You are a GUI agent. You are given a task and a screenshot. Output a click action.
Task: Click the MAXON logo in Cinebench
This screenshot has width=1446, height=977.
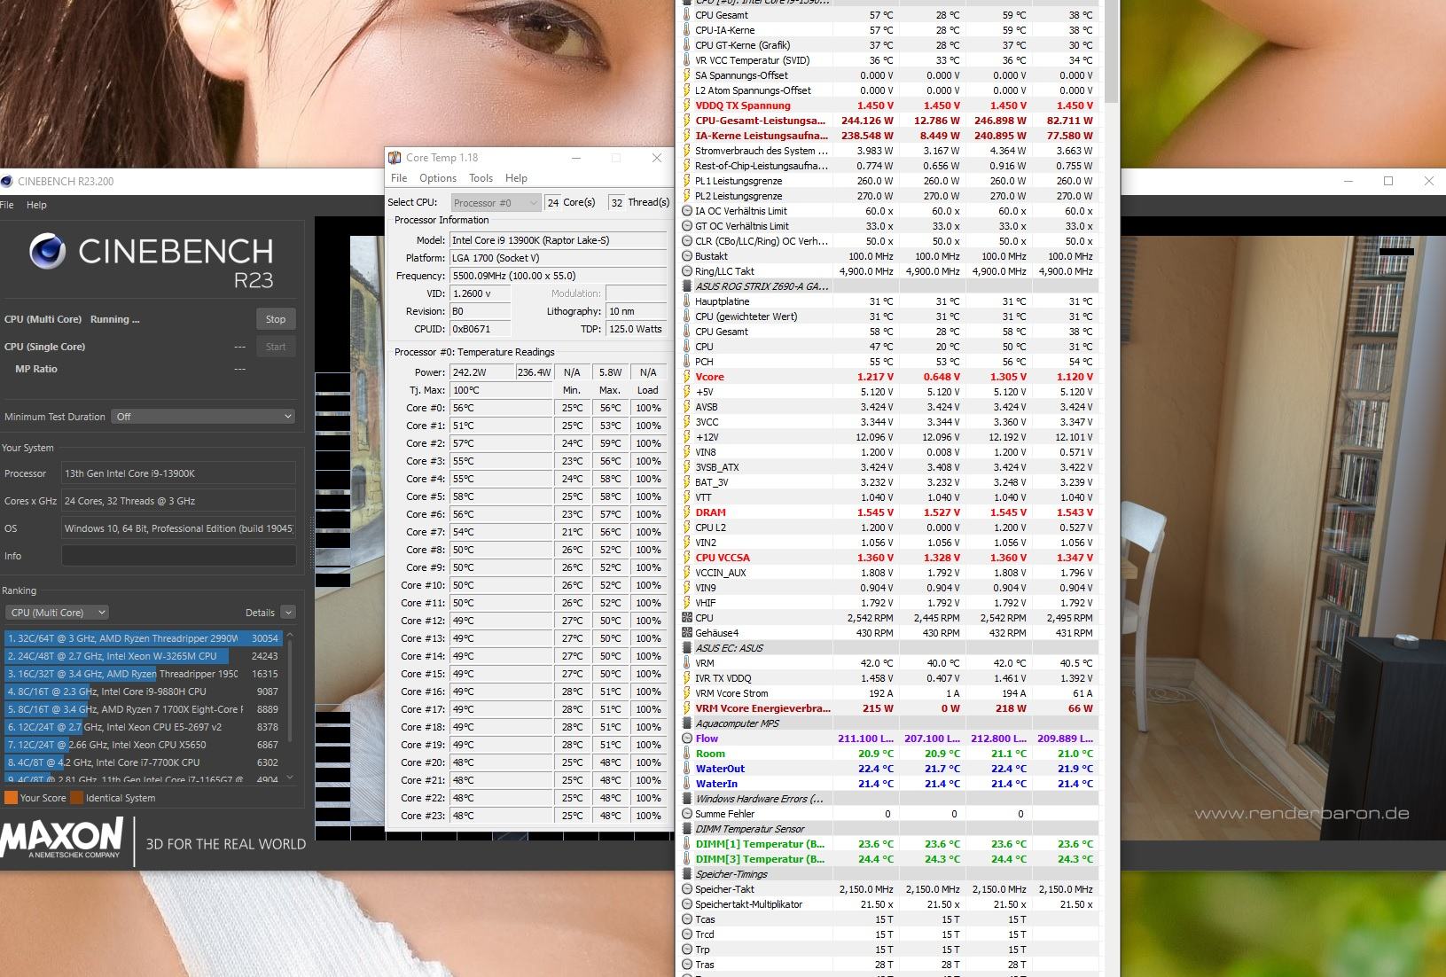click(x=62, y=838)
